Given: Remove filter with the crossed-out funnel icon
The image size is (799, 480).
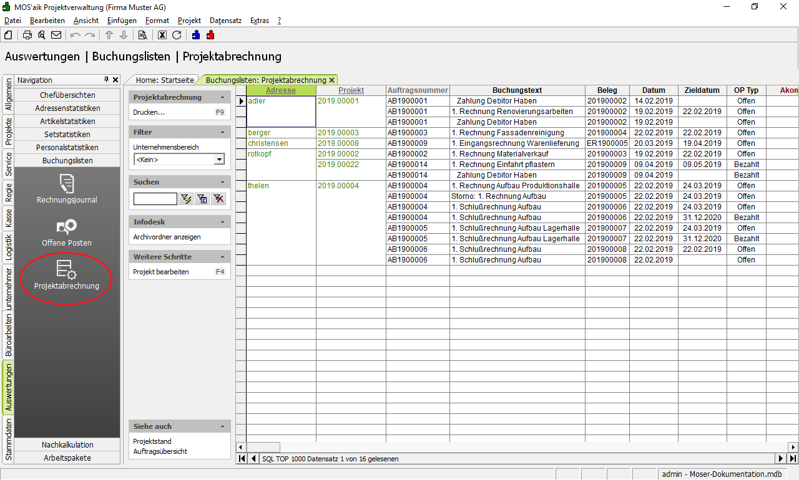Looking at the screenshot, I should tap(218, 199).
